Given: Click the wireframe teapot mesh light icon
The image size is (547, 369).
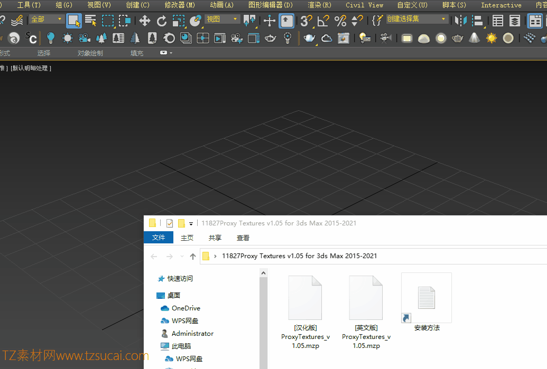Looking at the screenshot, I should coord(457,38).
